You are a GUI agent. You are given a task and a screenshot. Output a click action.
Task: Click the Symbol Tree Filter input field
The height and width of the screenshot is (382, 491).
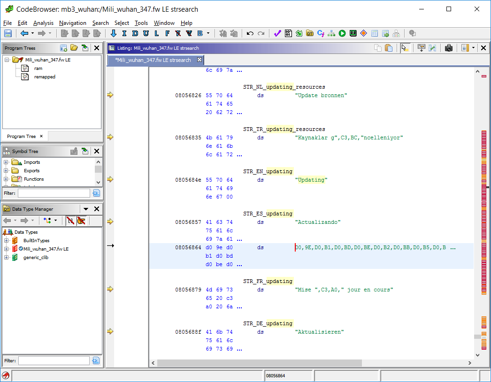coord(54,193)
